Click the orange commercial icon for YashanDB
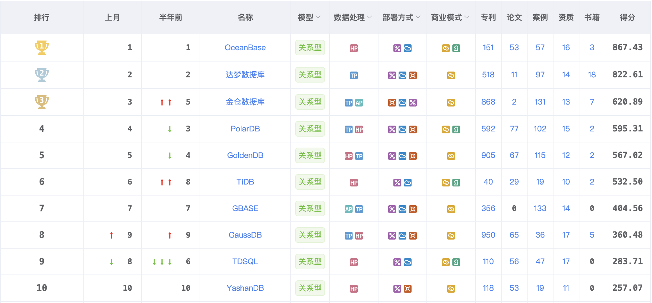 pos(451,289)
